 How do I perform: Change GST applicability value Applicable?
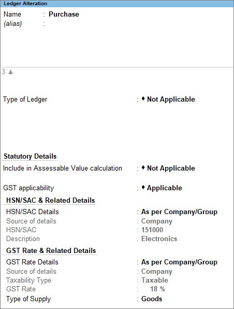point(164,188)
